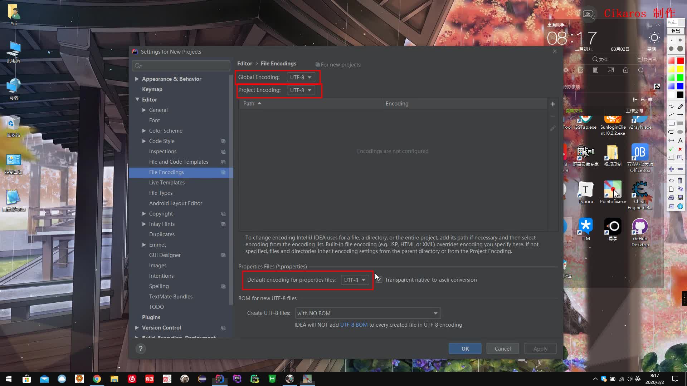Click the add encoding path plus icon
The width and height of the screenshot is (687, 386).
[552, 104]
